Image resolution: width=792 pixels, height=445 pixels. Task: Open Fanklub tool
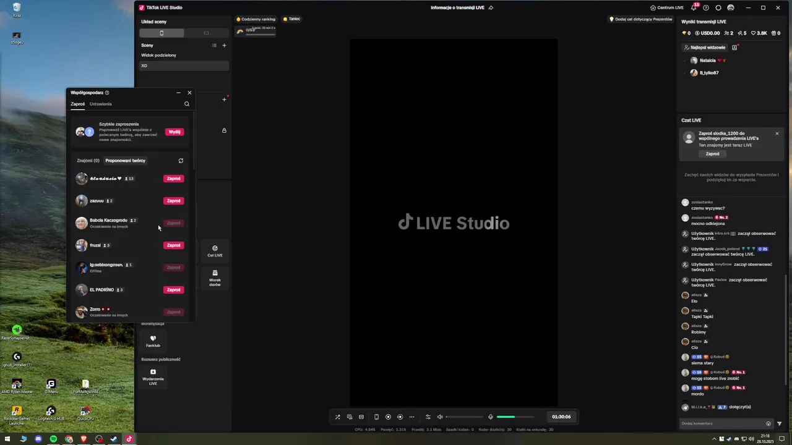tap(153, 342)
